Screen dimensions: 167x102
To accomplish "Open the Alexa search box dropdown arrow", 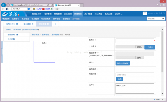I will coord(31,9).
